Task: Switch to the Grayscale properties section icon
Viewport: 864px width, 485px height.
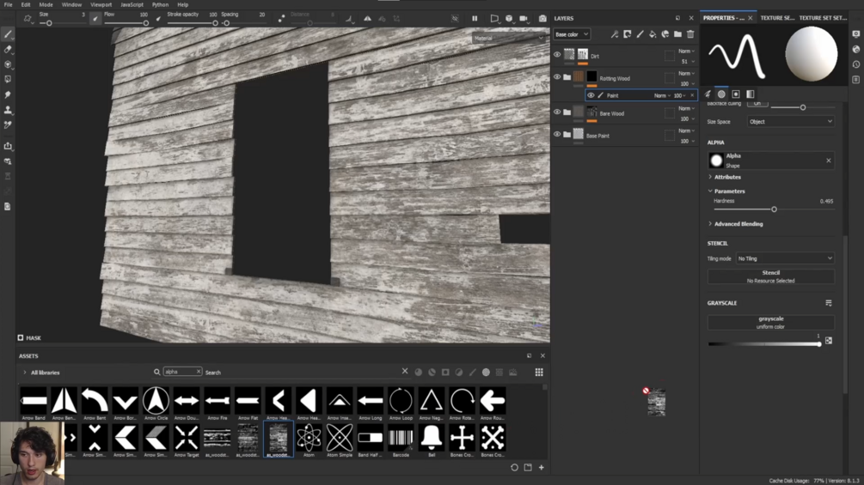Action: (750, 94)
